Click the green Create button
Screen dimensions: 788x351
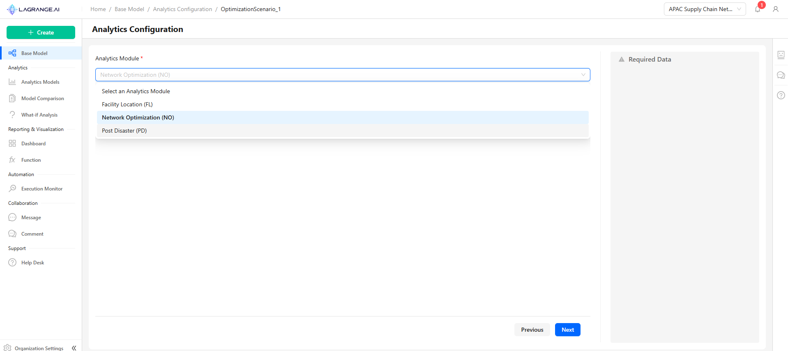41,32
